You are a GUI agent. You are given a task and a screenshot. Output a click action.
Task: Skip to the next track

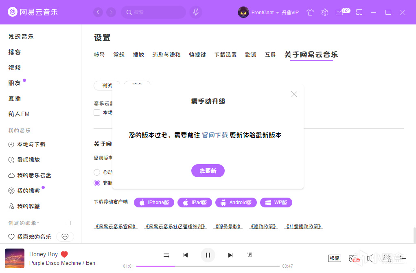pyautogui.click(x=230, y=255)
